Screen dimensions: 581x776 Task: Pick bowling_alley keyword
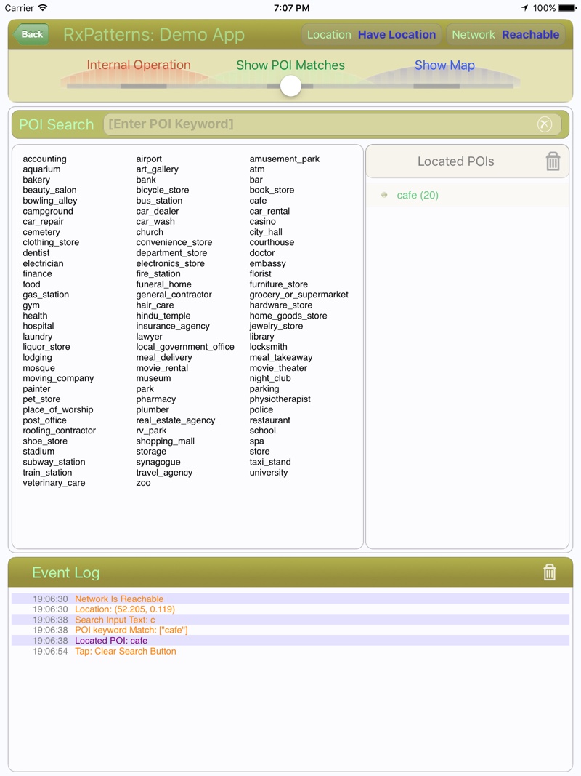pyautogui.click(x=50, y=201)
